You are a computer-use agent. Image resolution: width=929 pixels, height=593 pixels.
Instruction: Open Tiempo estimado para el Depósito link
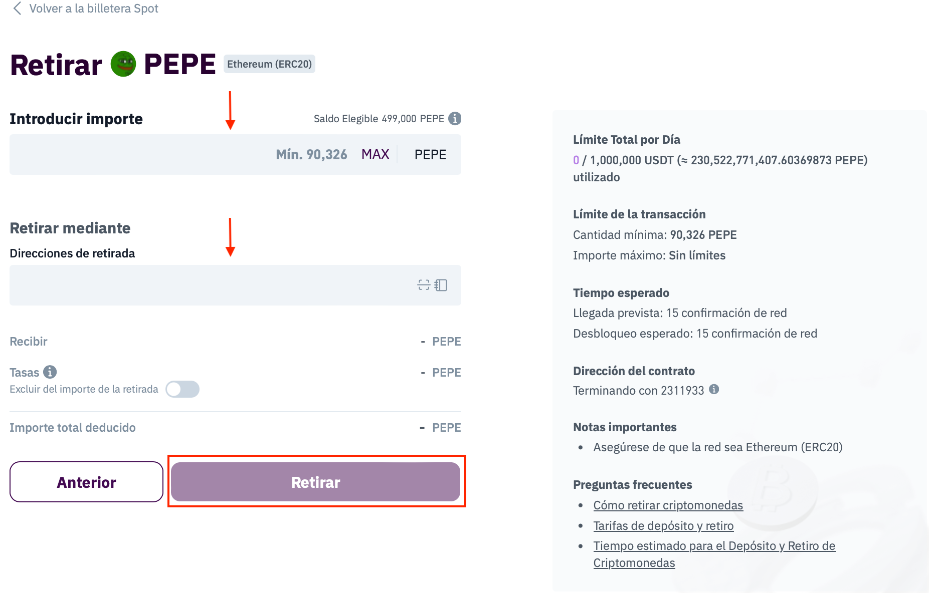coord(714,546)
